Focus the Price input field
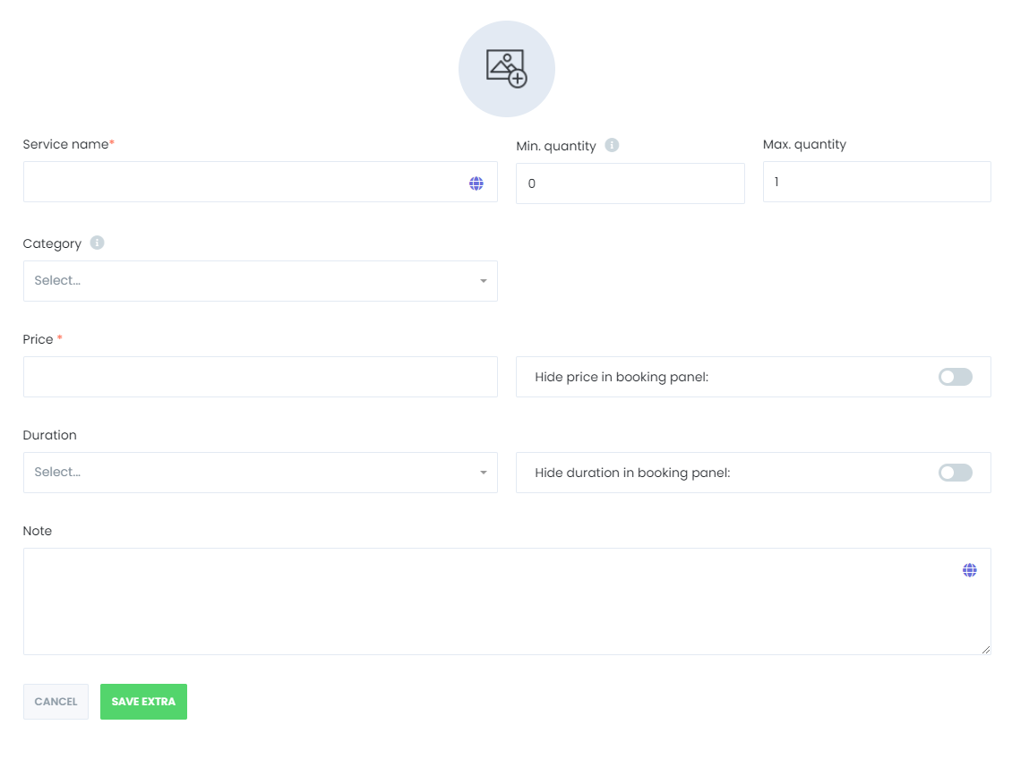This screenshot has width=1012, height=759. (x=260, y=377)
